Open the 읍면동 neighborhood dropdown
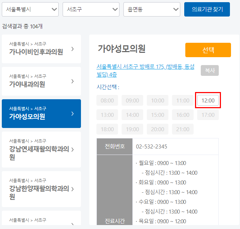This screenshot has width=240, height=229. 152,9
